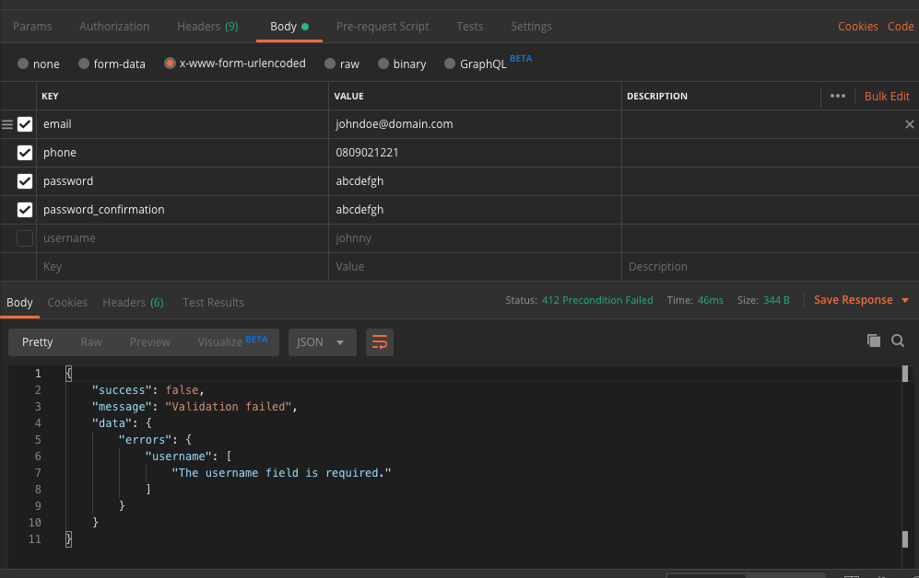Select the none body type radio
The width and height of the screenshot is (919, 578).
pyautogui.click(x=23, y=64)
